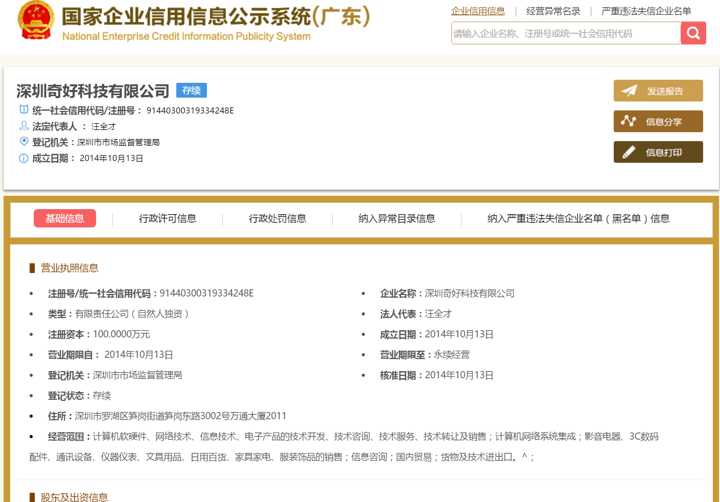Click the 信息打印 button

[x=658, y=152]
